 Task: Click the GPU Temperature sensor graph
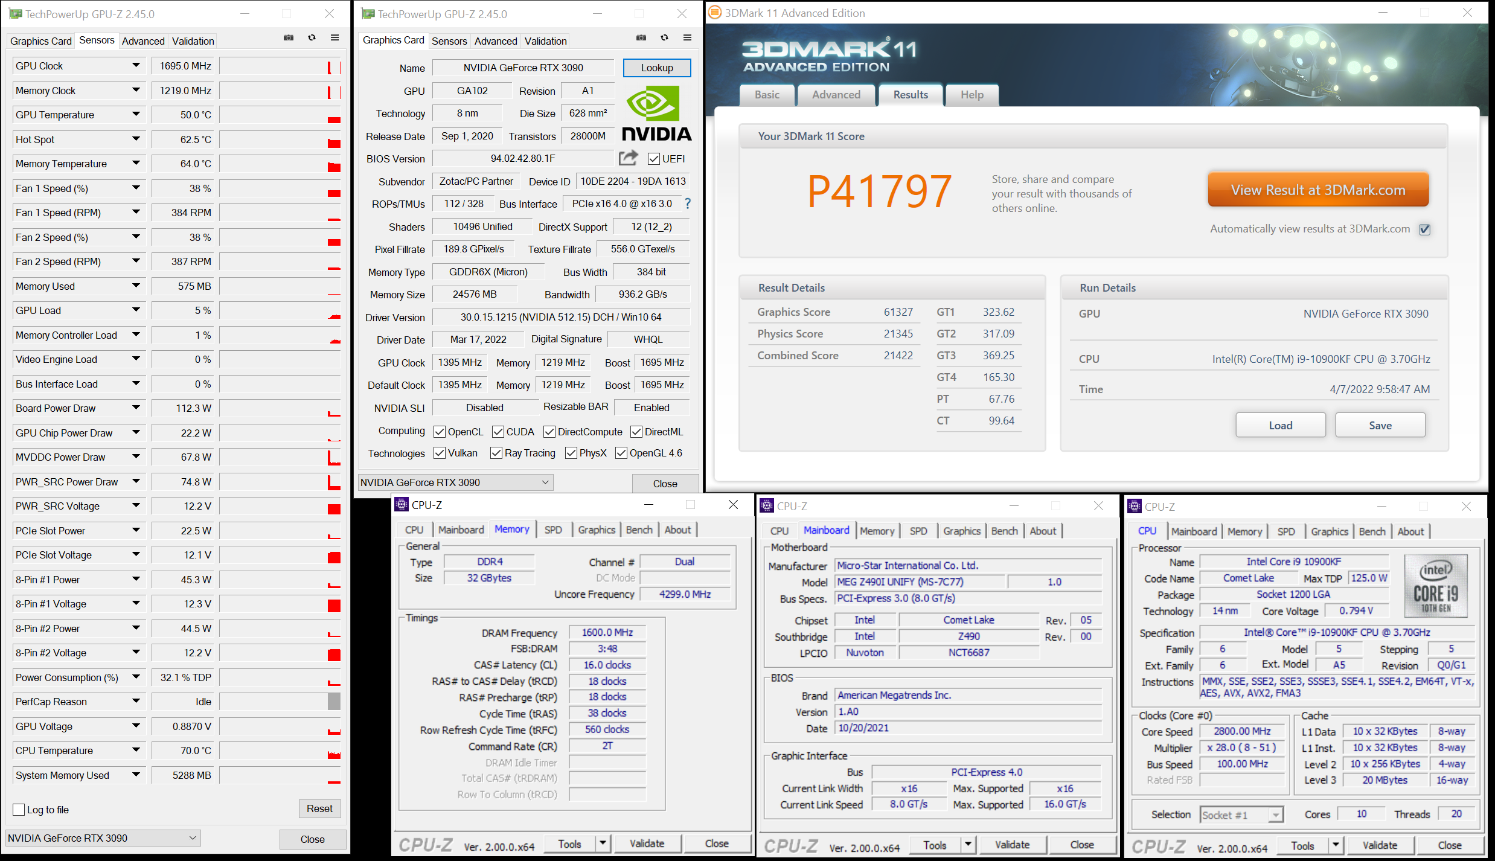tap(280, 115)
